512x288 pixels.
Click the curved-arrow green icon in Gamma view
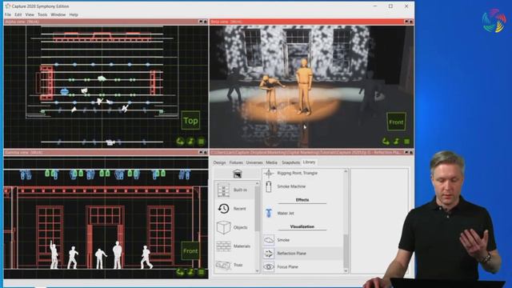[x=180, y=272]
